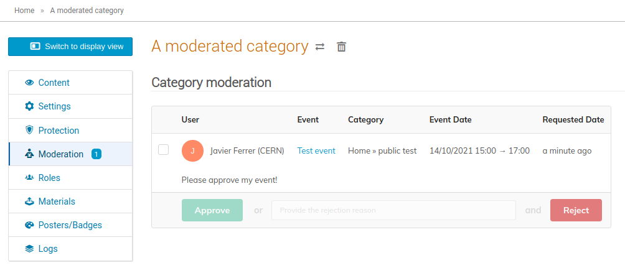Screen dimensions: 625x273
Task: Click the delete category trash icon
Action: point(342,47)
